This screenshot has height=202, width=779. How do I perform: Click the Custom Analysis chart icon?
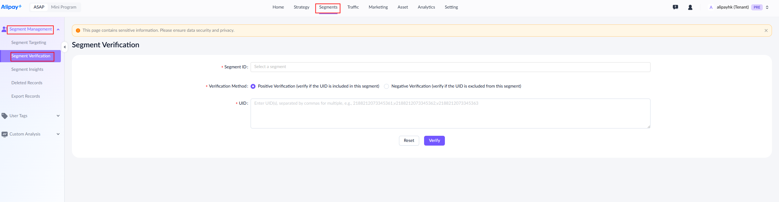pos(4,134)
